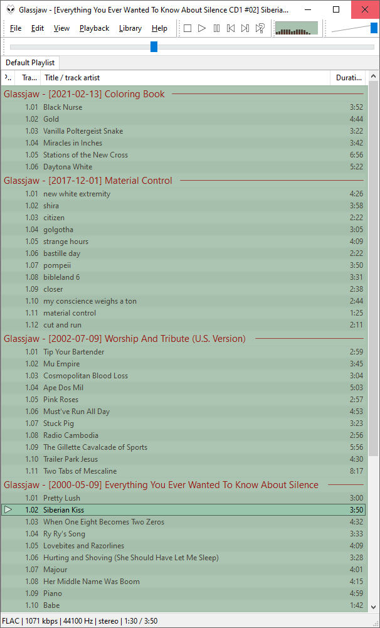Click the seekbar position handle
The image size is (380, 628).
tap(154, 47)
